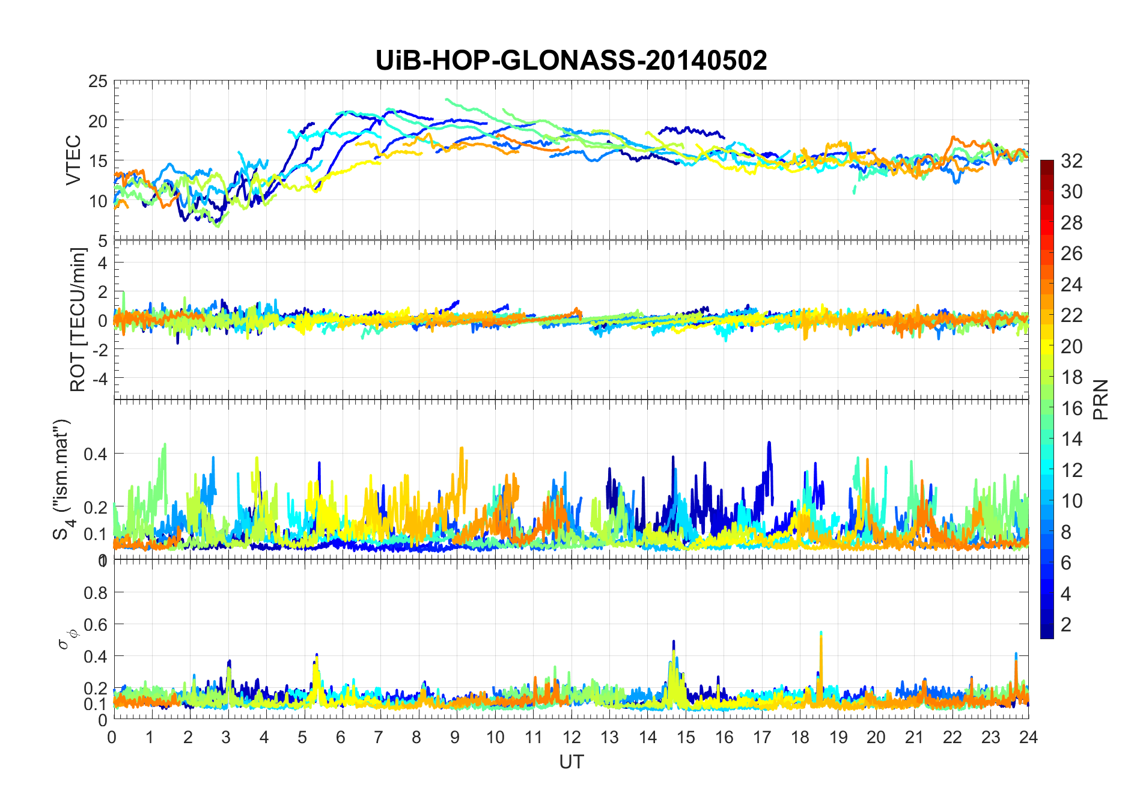Click S4 axis tick label 0.4

(x=96, y=454)
